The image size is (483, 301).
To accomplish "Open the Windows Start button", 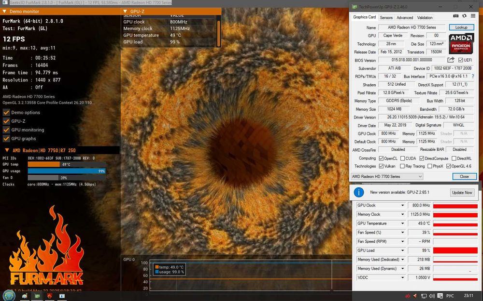I will tap(9, 295).
